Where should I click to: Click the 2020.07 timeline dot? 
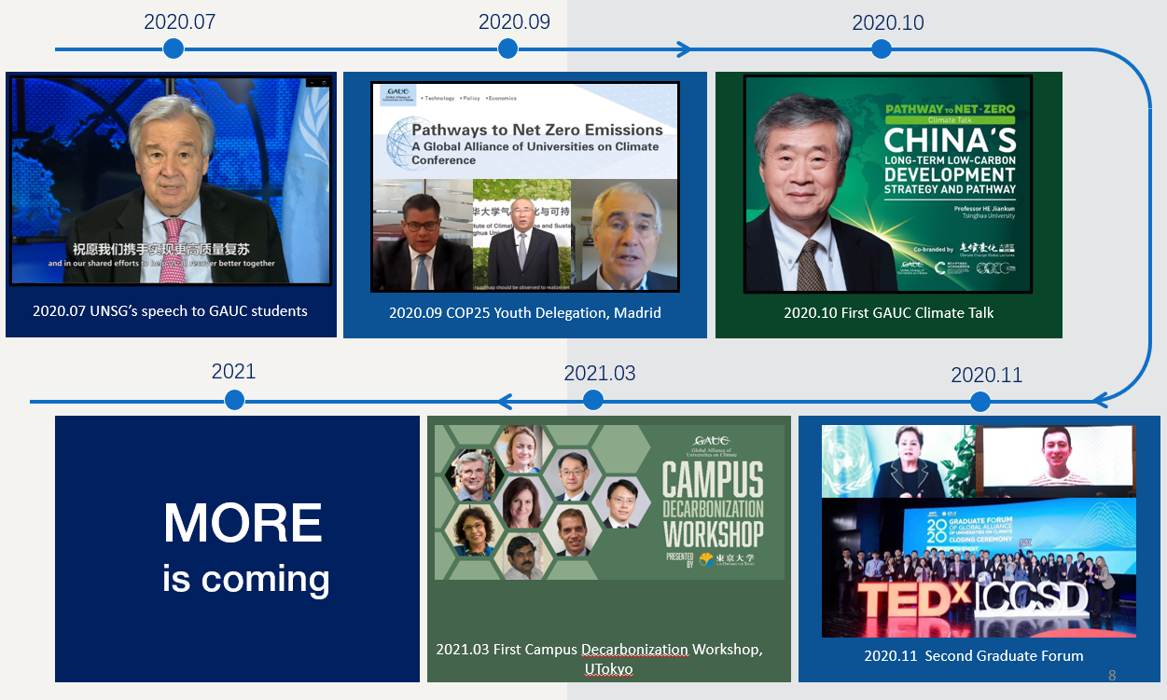pos(173,48)
